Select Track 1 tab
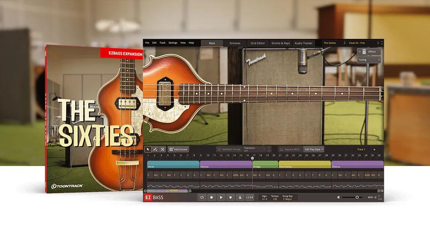This screenshot has height=242, width=430. 361,149
